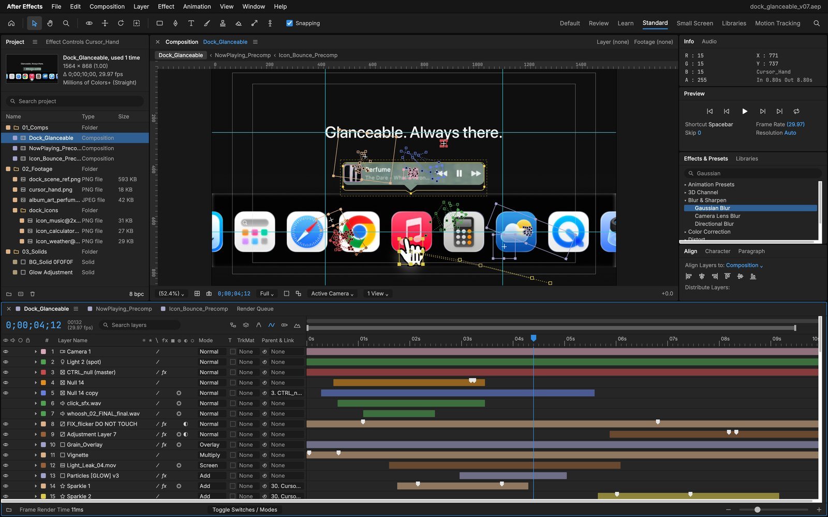Click the grid and guide options icon
This screenshot has width=828, height=517.
[x=197, y=294]
